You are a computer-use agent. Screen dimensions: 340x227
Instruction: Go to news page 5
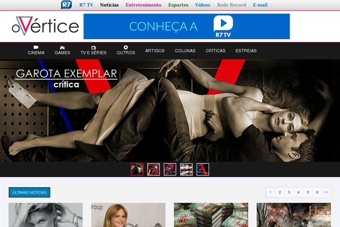coord(308,192)
